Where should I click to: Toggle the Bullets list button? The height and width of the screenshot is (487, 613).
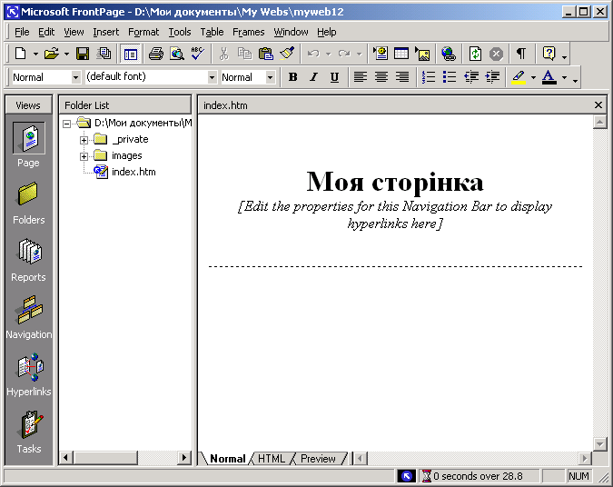point(450,77)
